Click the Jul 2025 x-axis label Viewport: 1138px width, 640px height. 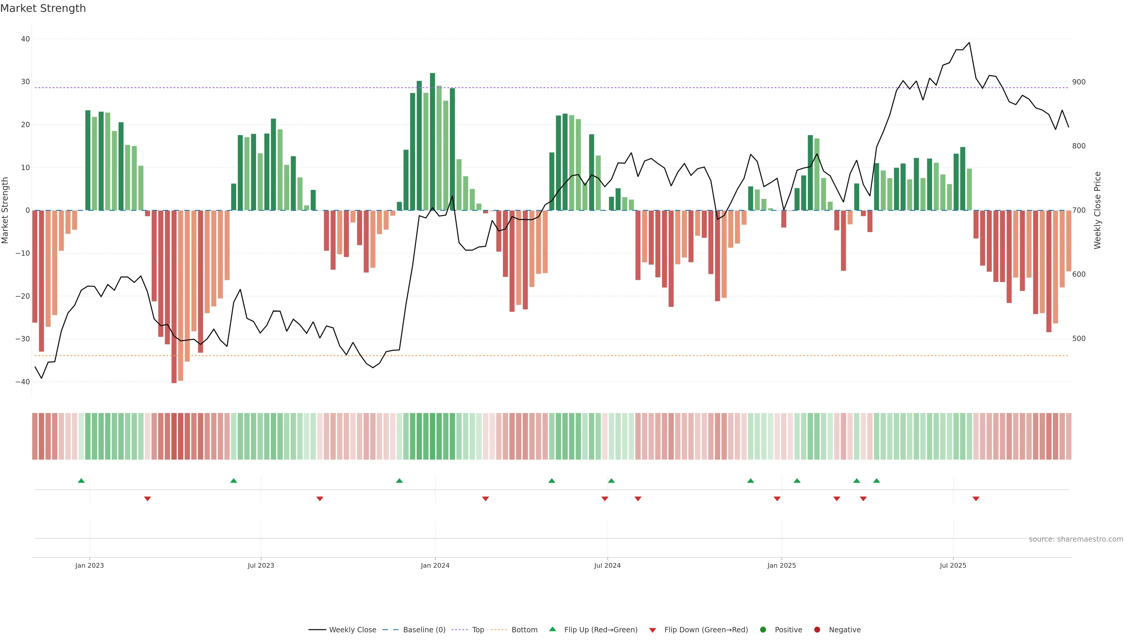coord(953,565)
